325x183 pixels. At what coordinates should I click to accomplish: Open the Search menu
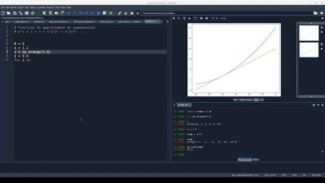click(x=13, y=8)
